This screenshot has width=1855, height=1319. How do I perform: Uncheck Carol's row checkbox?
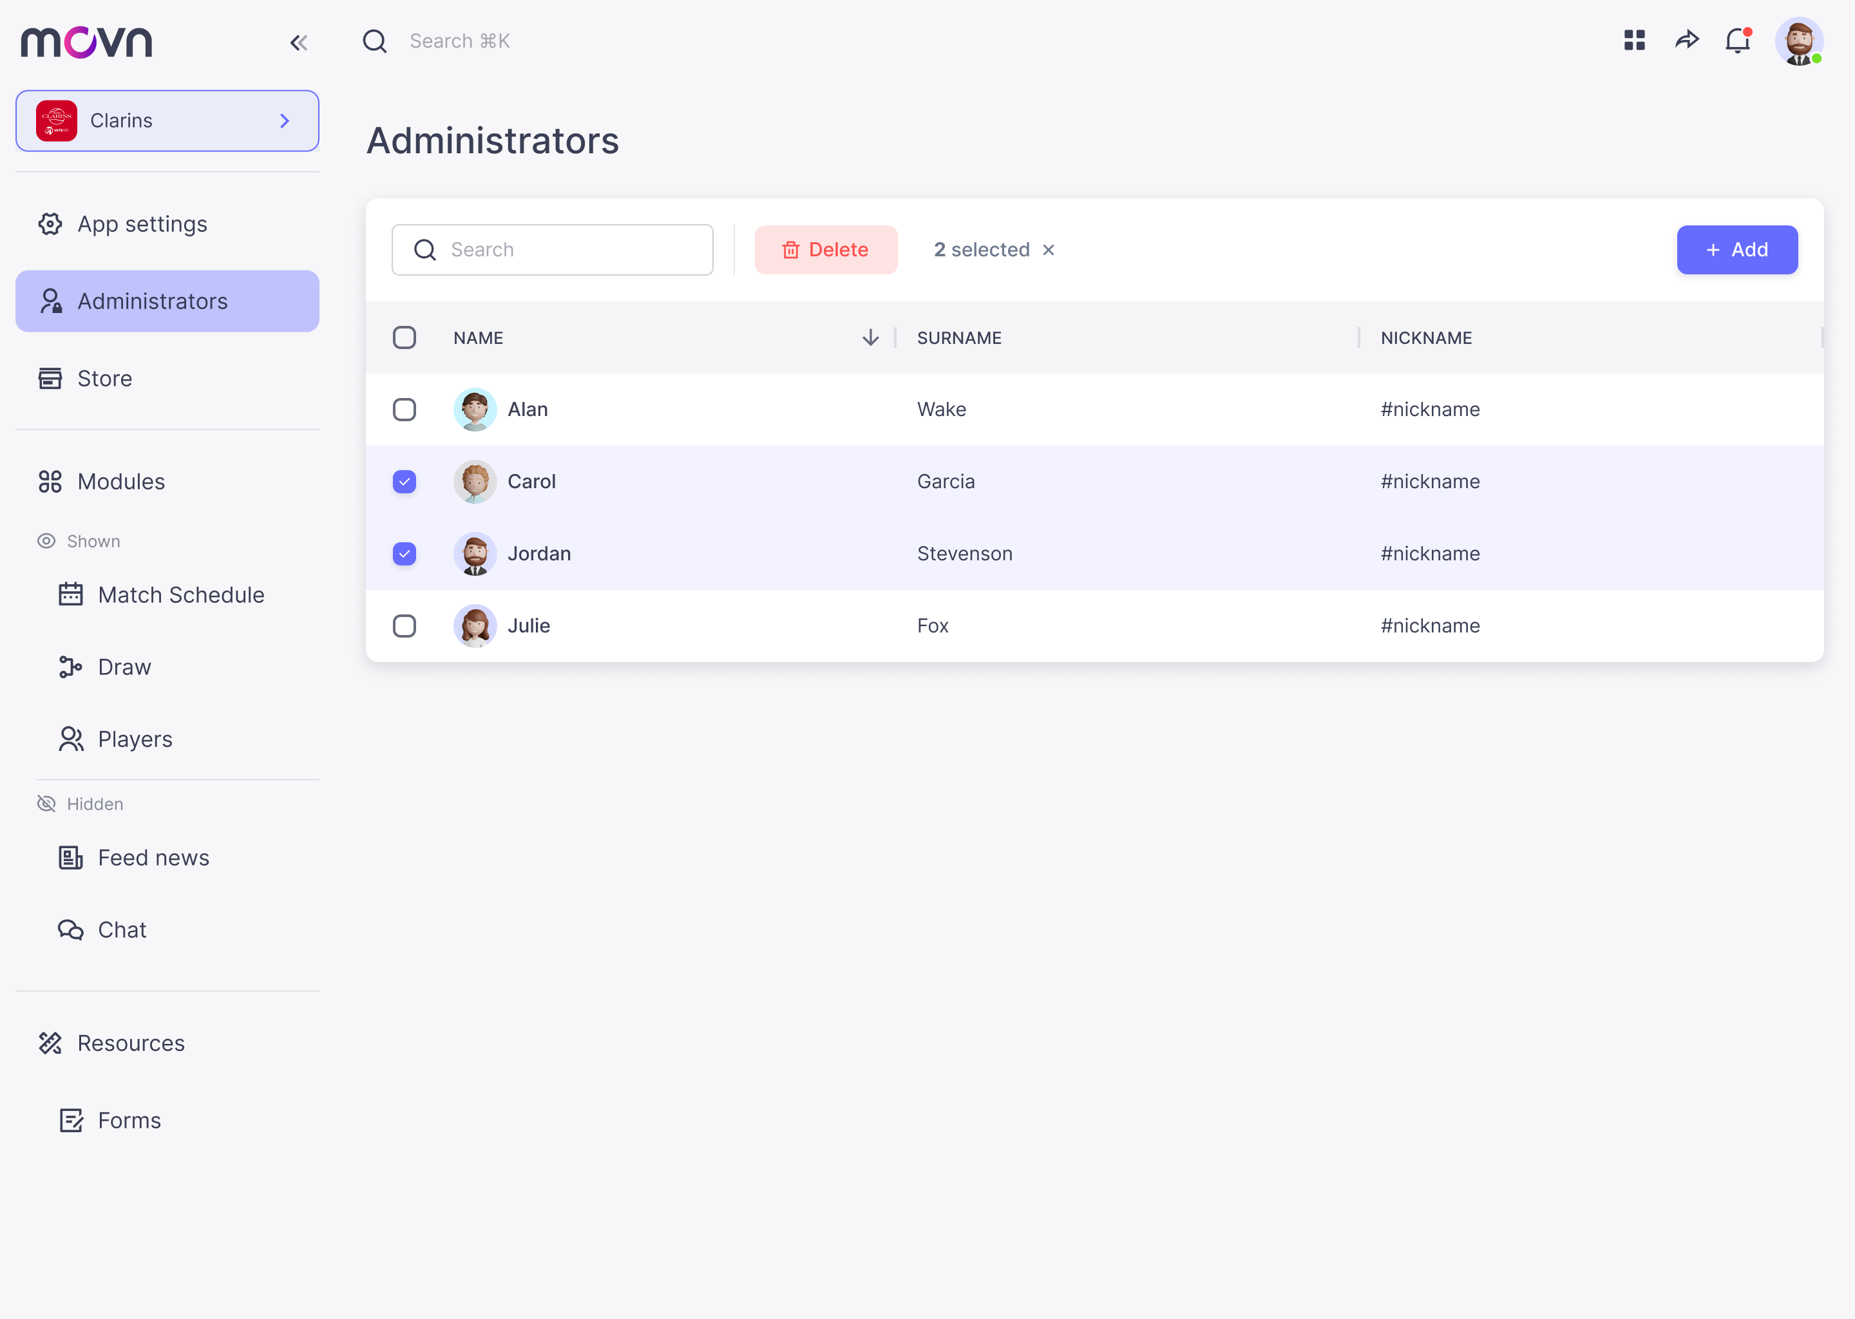tap(404, 482)
